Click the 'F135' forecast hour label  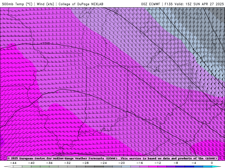(168, 4)
